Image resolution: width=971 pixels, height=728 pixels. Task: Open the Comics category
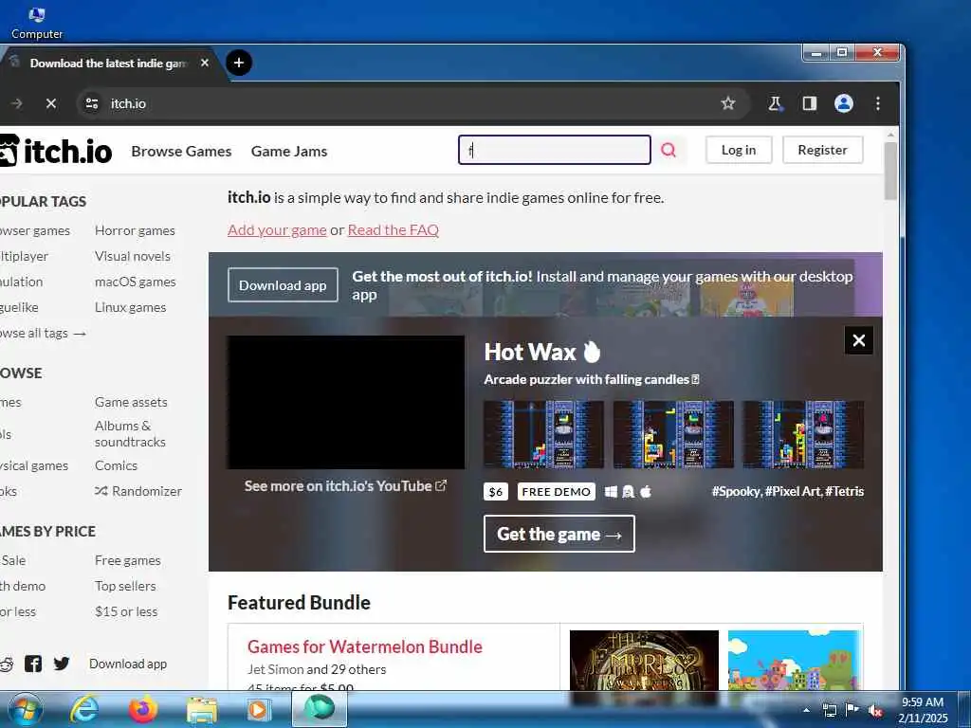click(116, 465)
